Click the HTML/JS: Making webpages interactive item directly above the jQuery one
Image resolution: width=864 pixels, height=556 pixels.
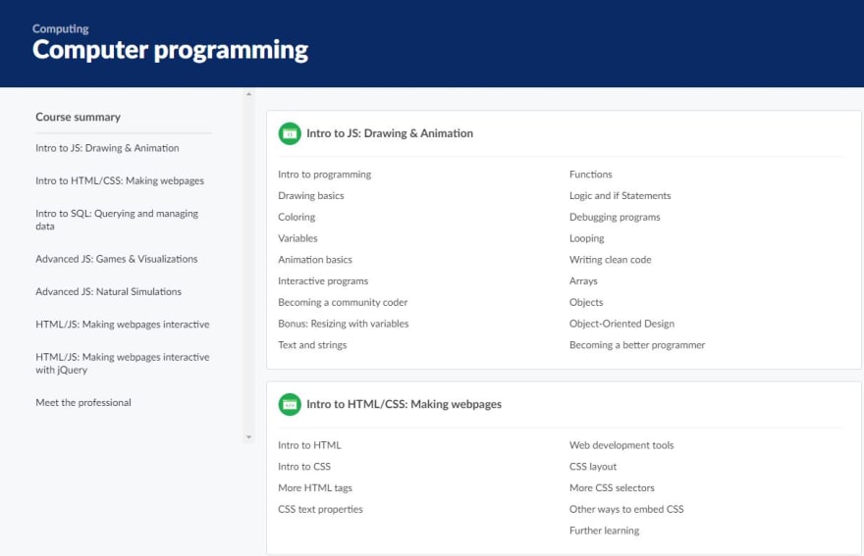pos(123,325)
